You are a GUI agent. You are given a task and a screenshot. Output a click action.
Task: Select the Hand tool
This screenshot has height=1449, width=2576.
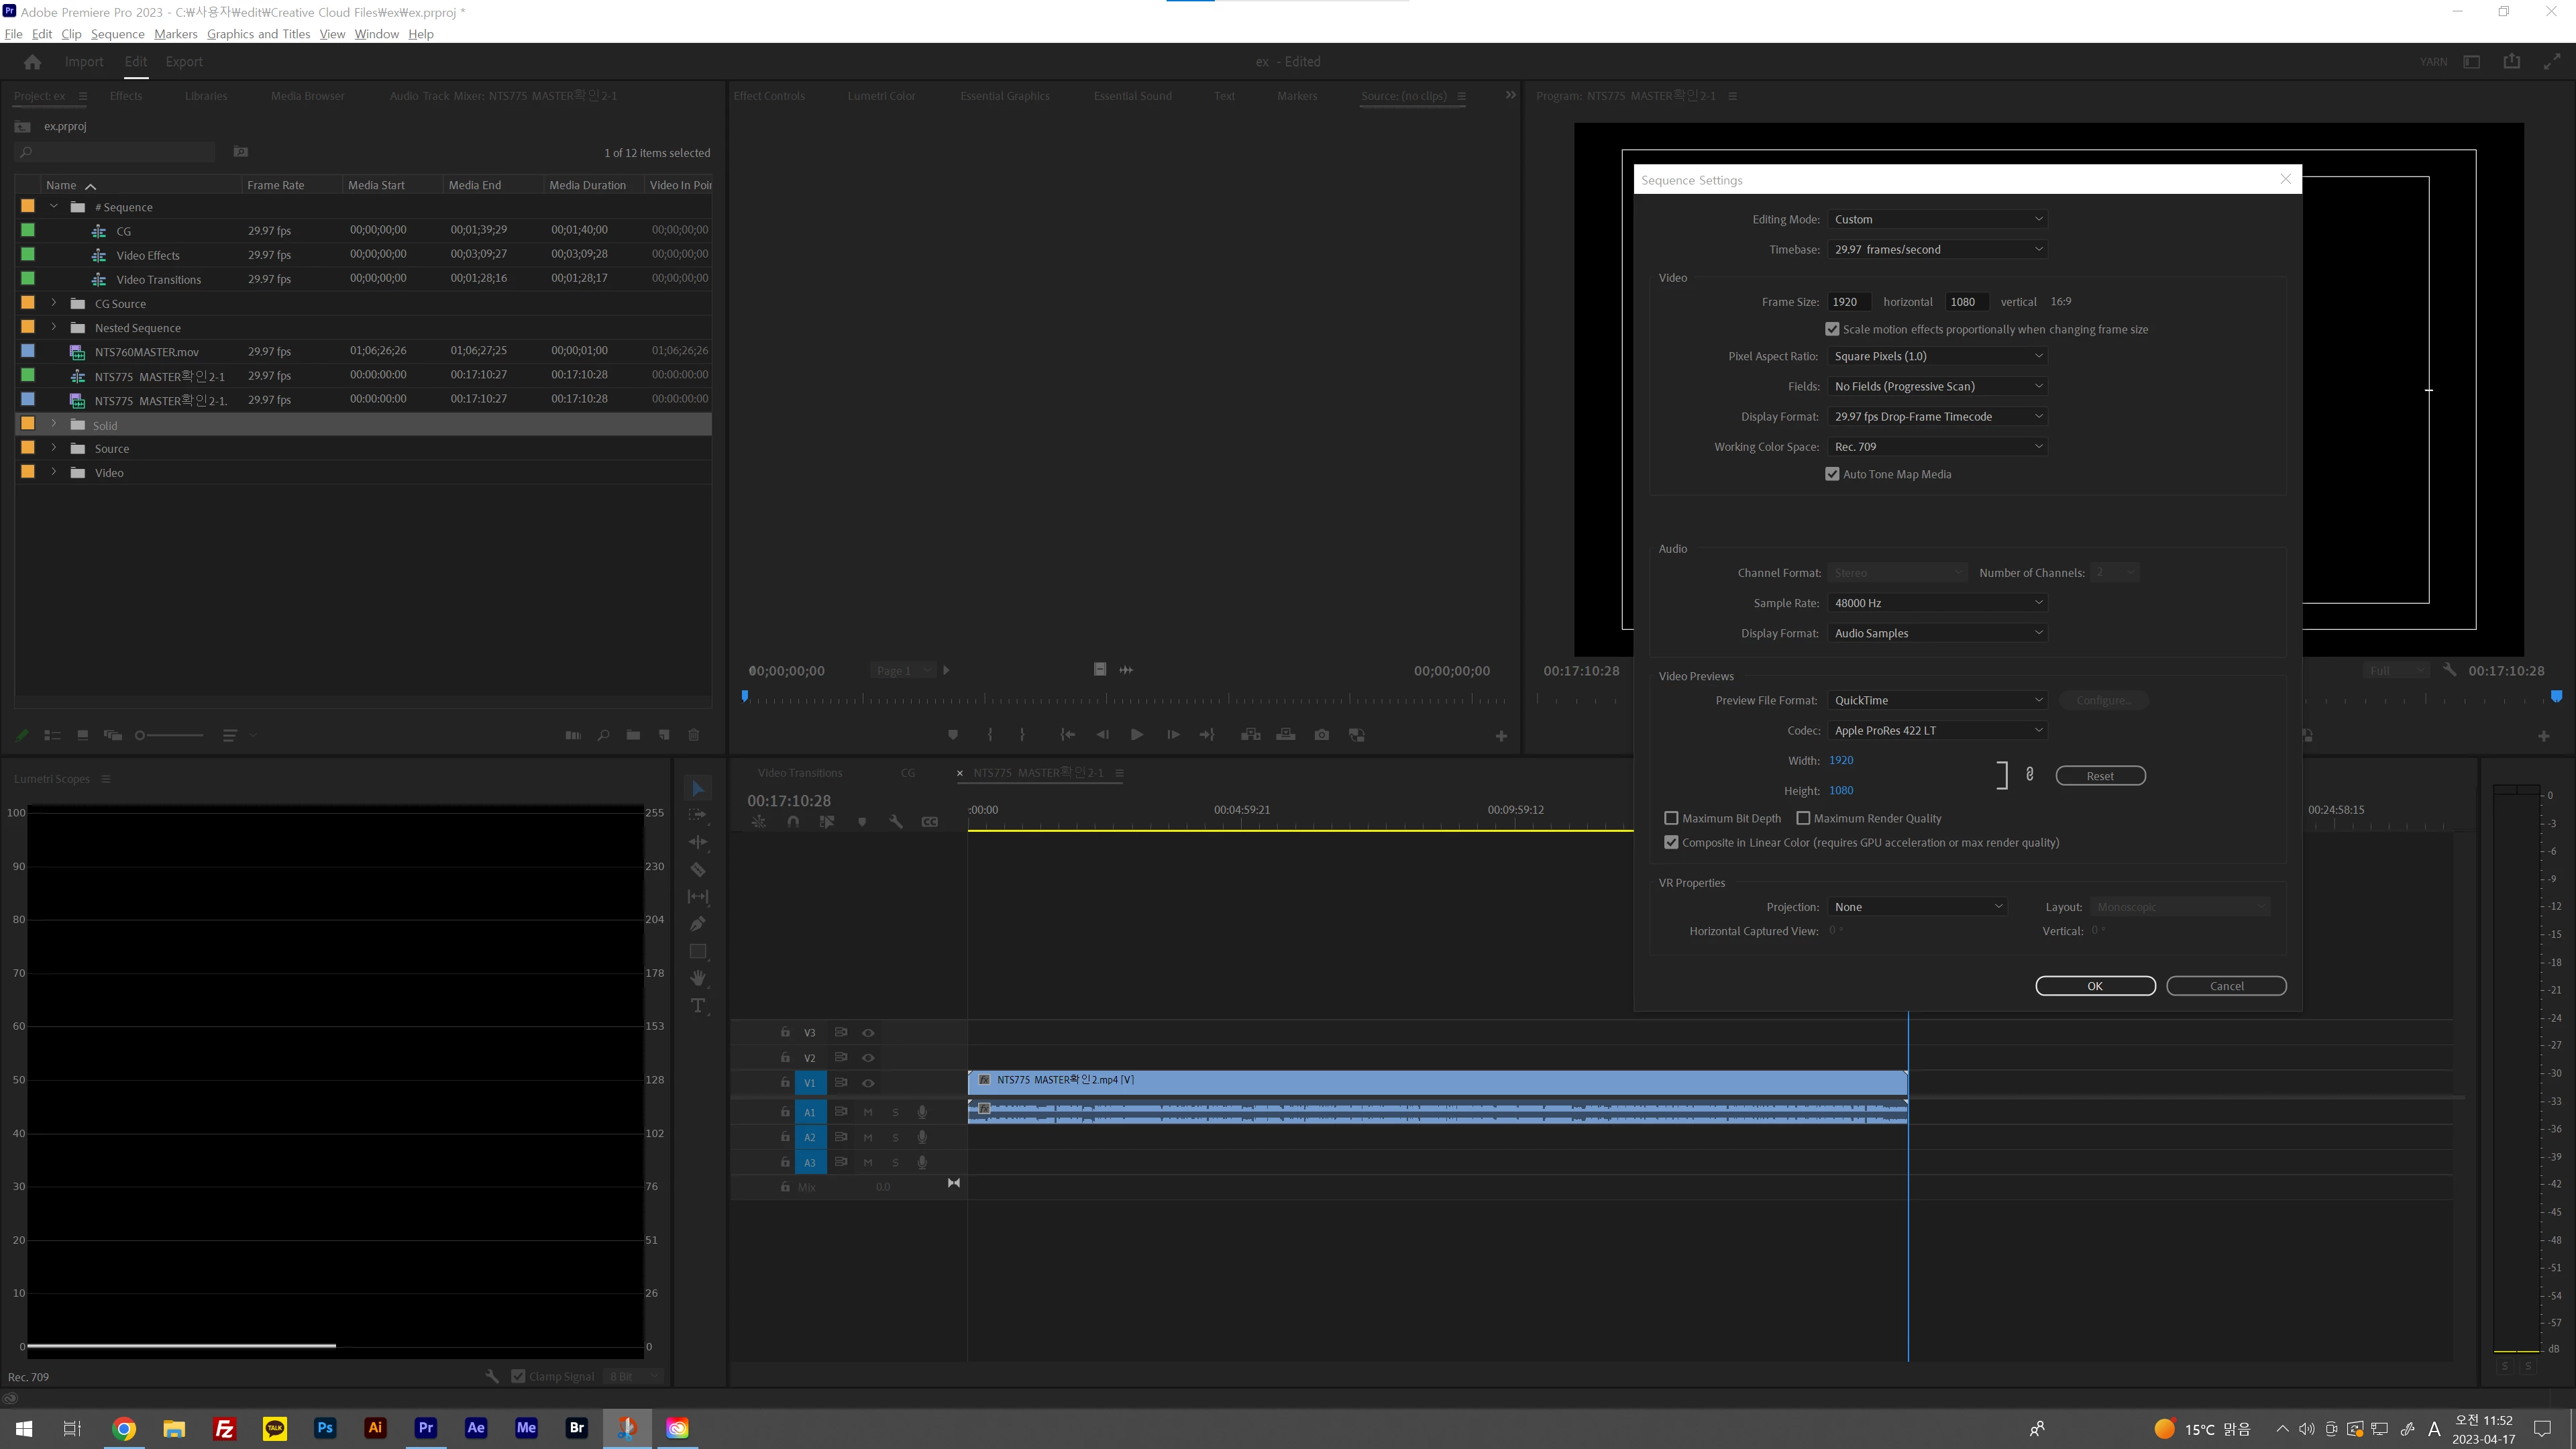[698, 978]
